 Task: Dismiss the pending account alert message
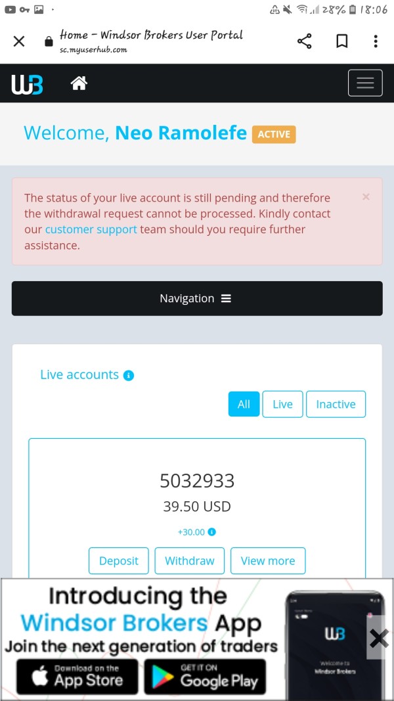(366, 196)
